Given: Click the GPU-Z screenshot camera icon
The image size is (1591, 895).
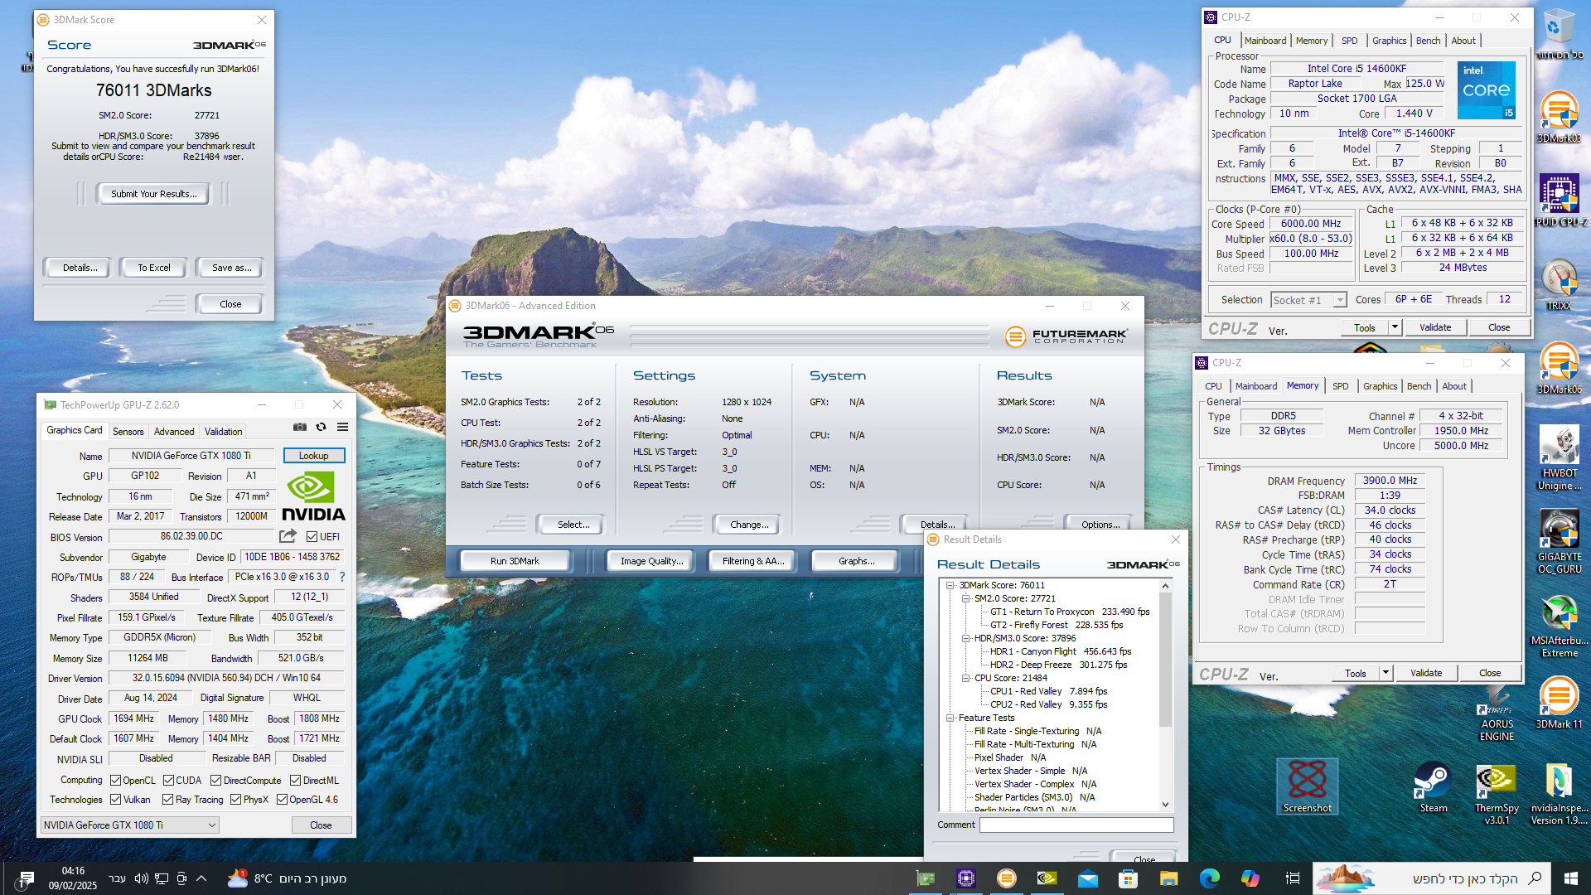Looking at the screenshot, I should (x=300, y=428).
